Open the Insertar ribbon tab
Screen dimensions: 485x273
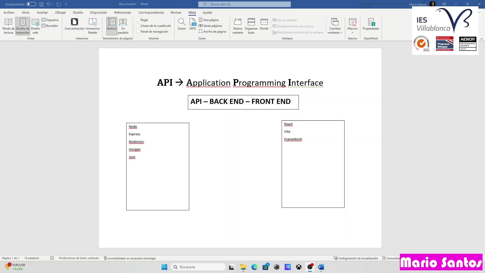point(42,12)
